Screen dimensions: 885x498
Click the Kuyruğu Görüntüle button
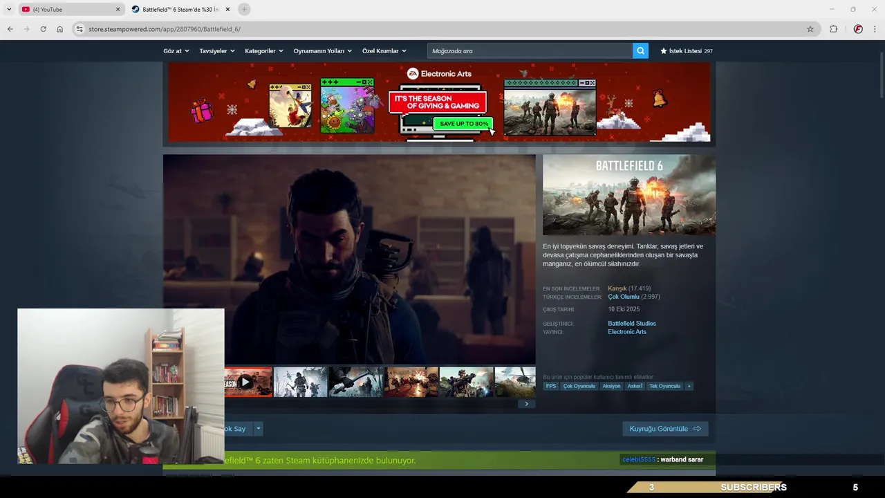pos(665,429)
